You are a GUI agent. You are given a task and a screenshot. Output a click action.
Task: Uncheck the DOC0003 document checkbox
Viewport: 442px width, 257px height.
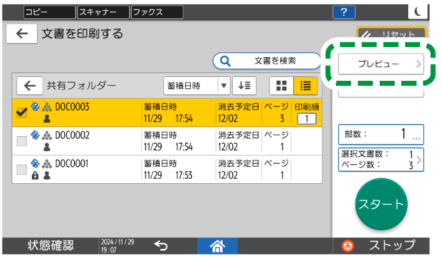click(x=22, y=113)
